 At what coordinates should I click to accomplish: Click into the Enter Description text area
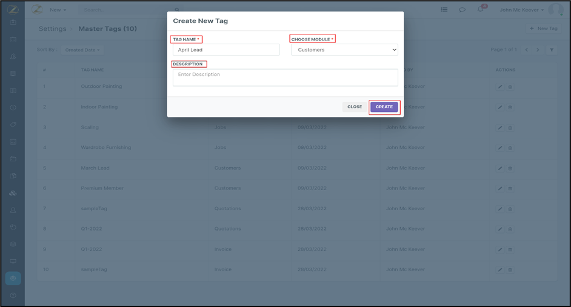(285, 78)
